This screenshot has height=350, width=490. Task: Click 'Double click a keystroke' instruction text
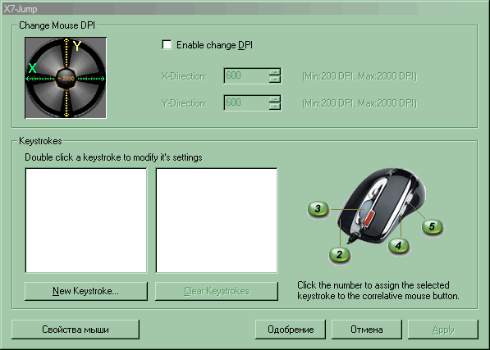pyautogui.click(x=113, y=157)
